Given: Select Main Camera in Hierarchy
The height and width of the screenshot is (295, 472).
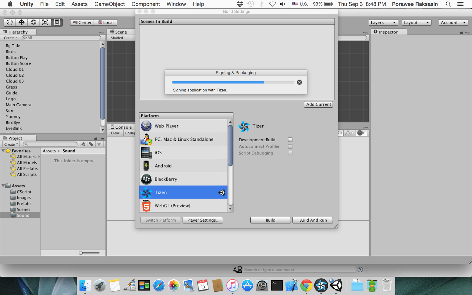Looking at the screenshot, I should 19,105.
